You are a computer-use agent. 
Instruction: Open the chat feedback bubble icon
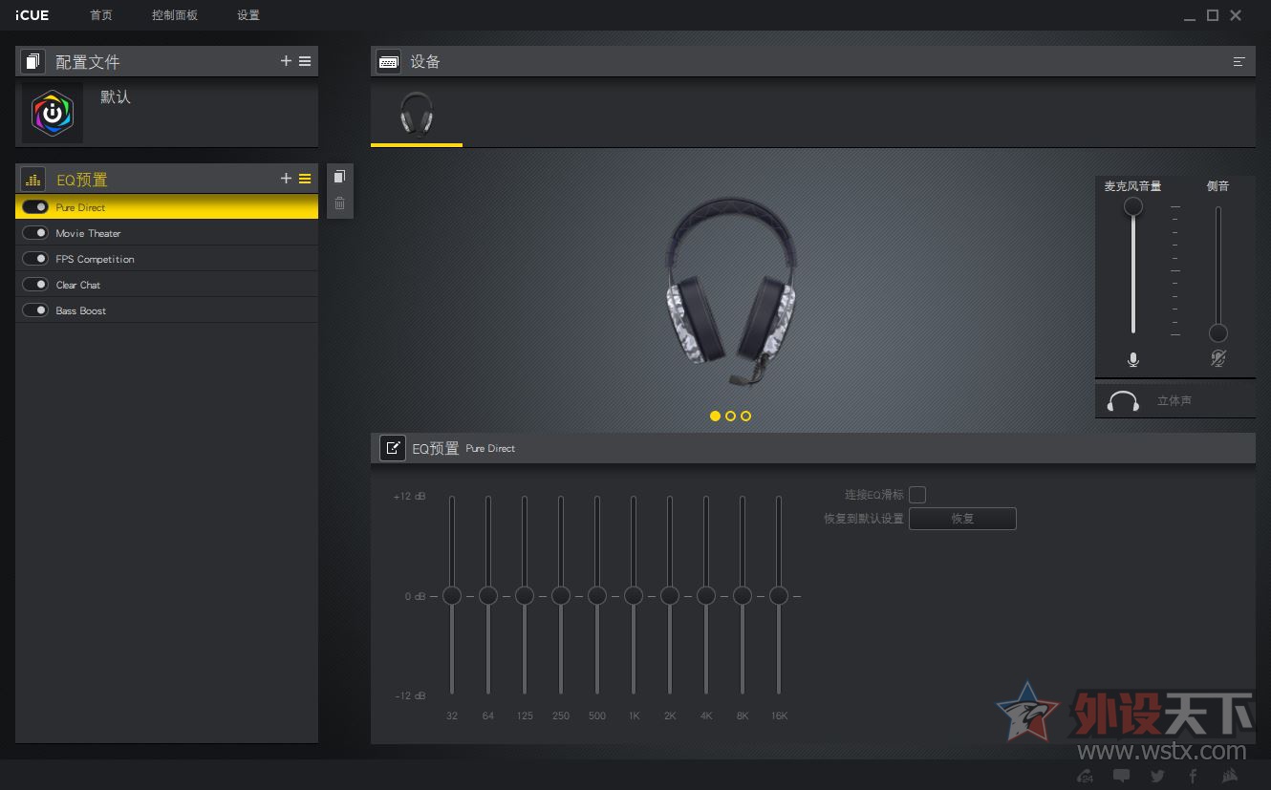pyautogui.click(x=1121, y=776)
